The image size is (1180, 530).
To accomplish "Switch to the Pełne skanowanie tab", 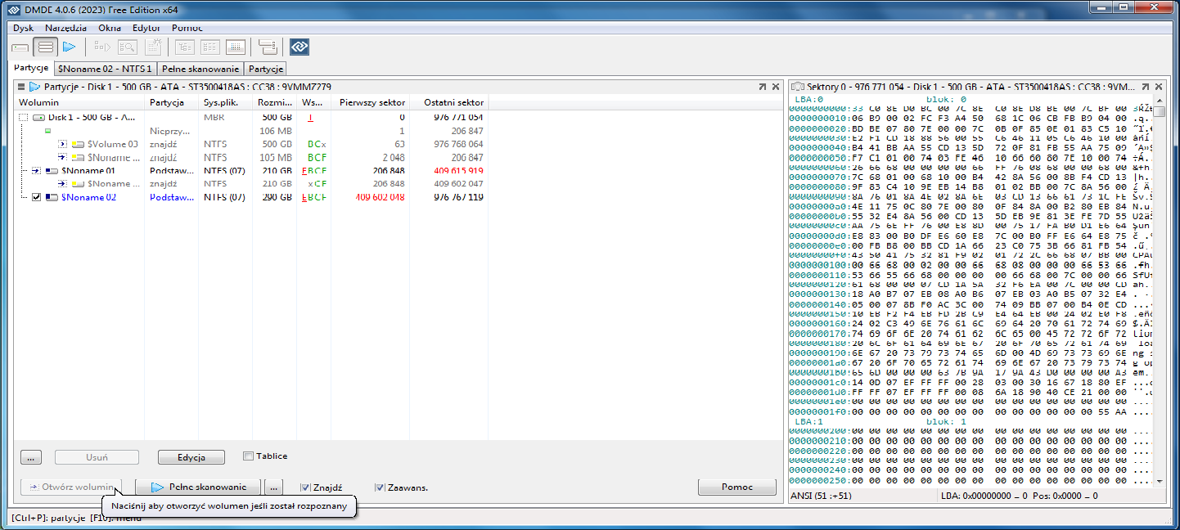I will 200,69.
